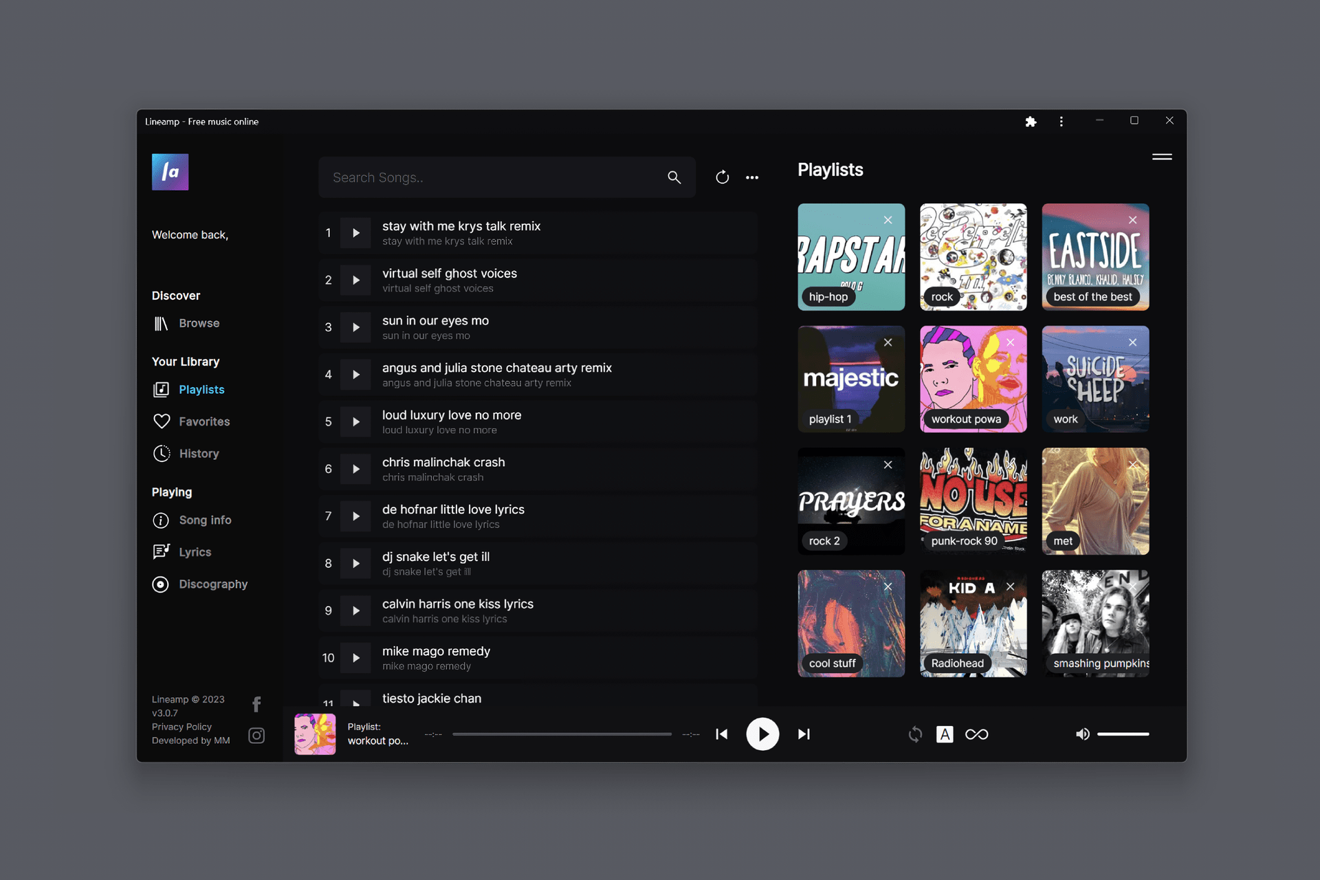Skip to next track
Screen dimensions: 1320x880
coord(804,734)
